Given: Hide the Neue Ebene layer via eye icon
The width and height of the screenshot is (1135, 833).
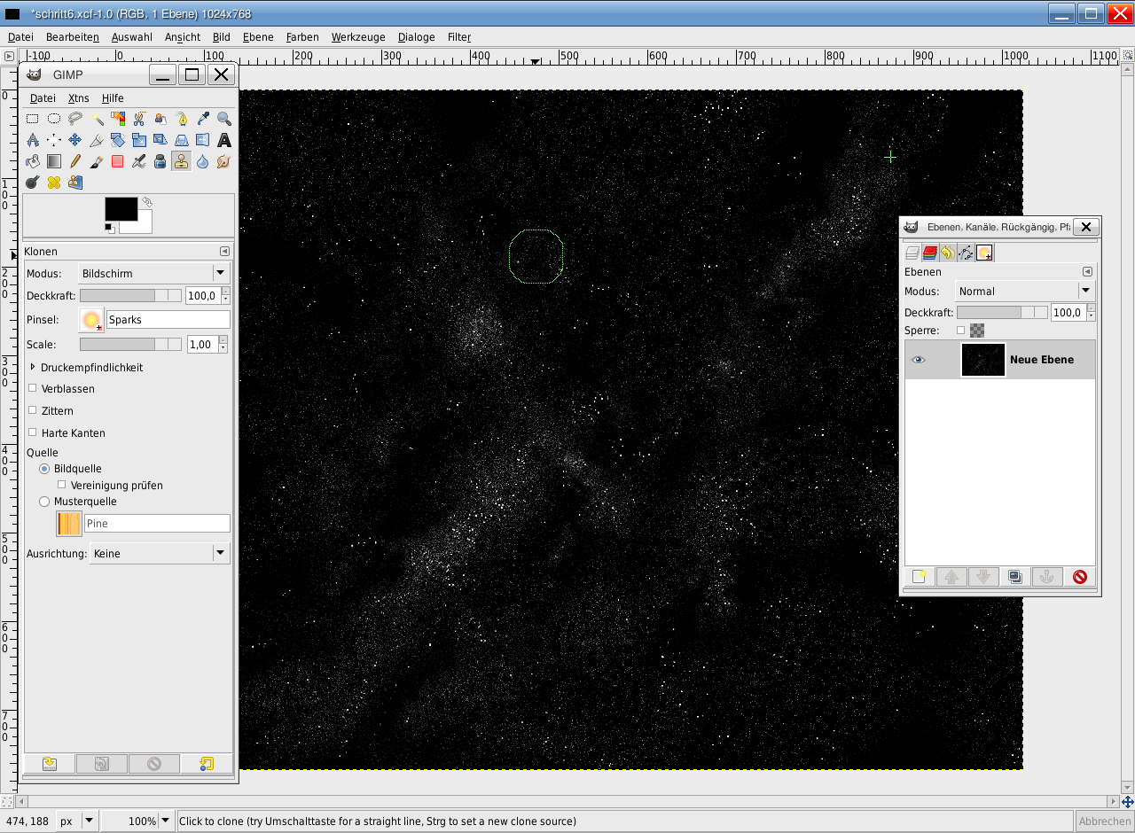Looking at the screenshot, I should (x=919, y=360).
